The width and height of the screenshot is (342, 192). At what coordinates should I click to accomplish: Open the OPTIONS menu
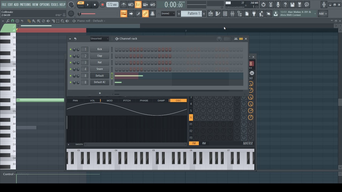coord(45,5)
